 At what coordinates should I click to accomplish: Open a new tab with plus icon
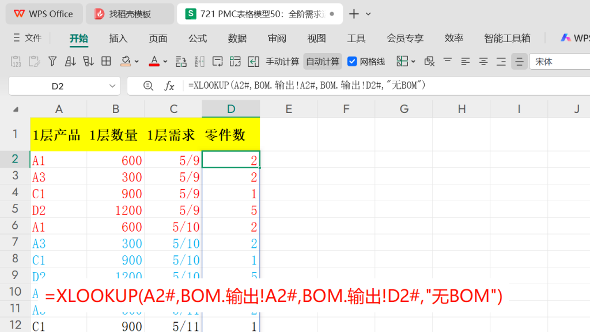point(354,14)
